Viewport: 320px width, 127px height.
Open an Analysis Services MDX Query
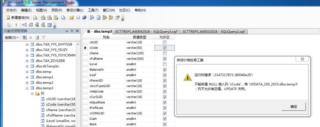(x=43, y=18)
